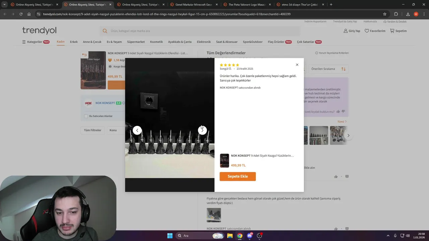Viewport: 429px width, 241px height.
Task: Open Chrome profile M avatar
Action: pyautogui.click(x=416, y=14)
